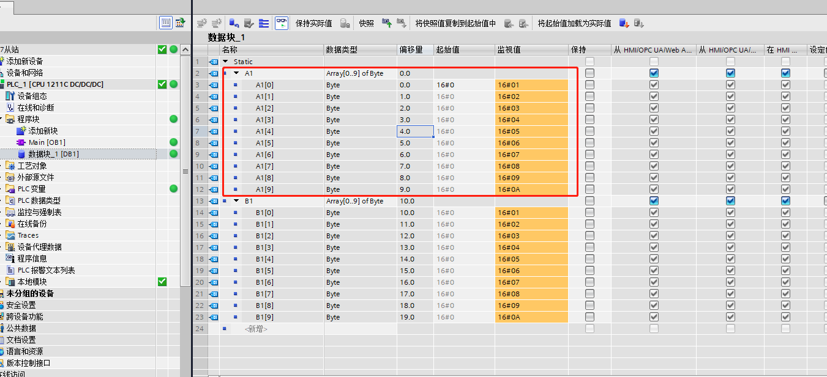Click 将快照值复制到起始值中 button

457,23
